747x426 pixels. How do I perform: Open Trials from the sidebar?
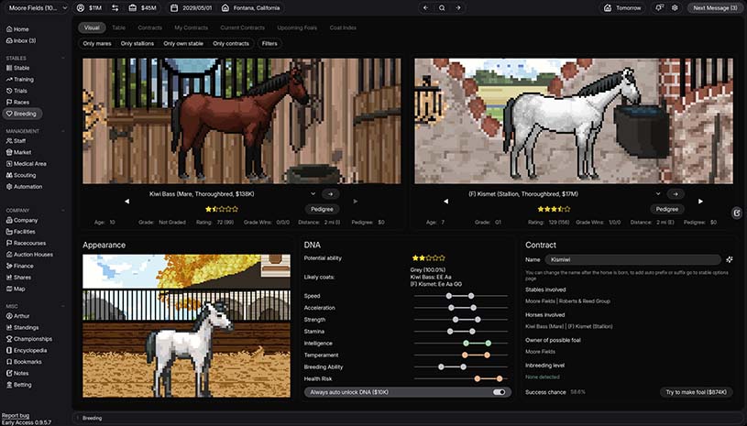coord(16,91)
